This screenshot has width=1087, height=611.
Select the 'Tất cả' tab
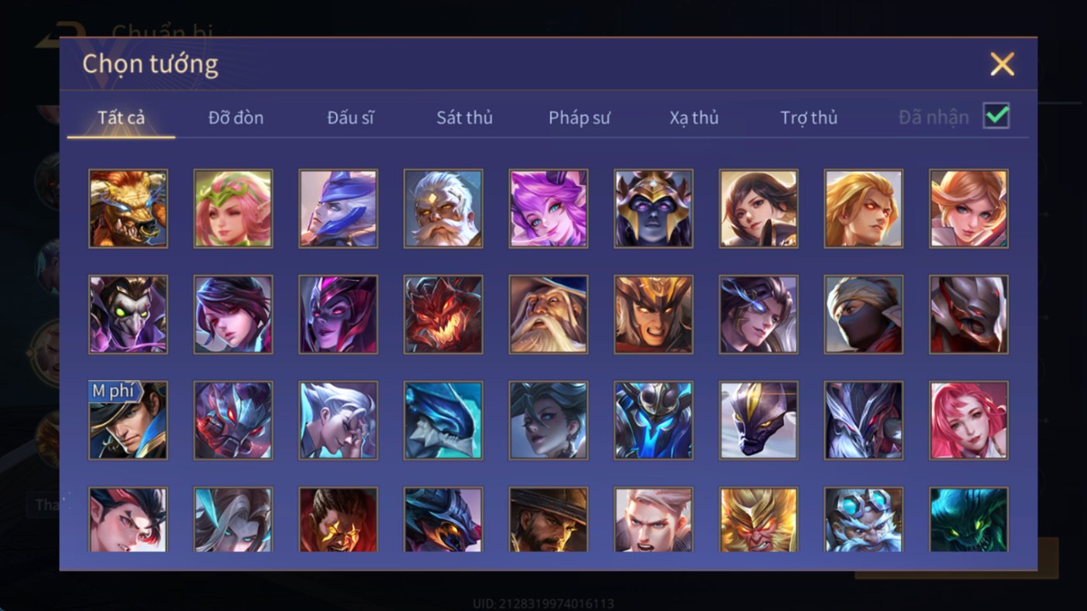[x=122, y=118]
